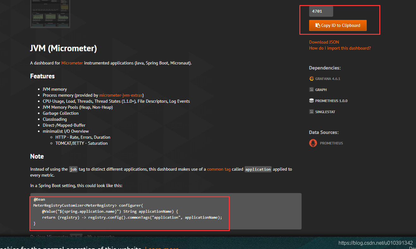Viewport: 416px width, 249px height.
Task: Click the JVM (Micrometer) heading
Action: click(x=64, y=48)
